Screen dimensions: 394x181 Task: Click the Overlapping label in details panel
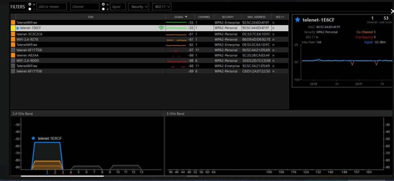[x=364, y=37]
